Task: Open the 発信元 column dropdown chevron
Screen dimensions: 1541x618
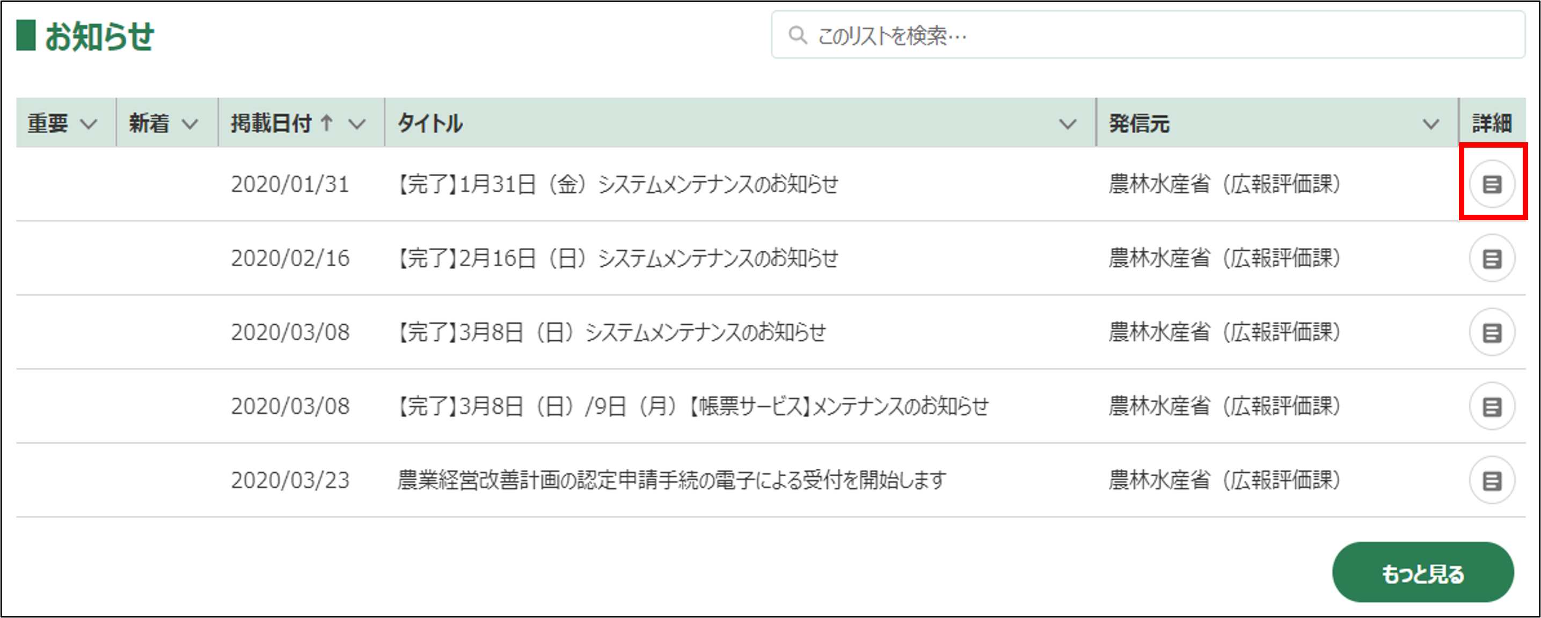Action: click(x=1430, y=124)
